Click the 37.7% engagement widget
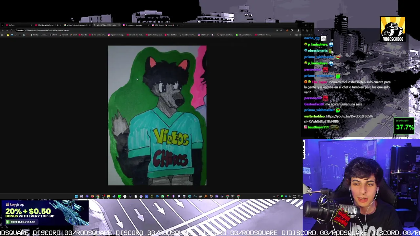This screenshot has height=236, width=420. pos(404,126)
